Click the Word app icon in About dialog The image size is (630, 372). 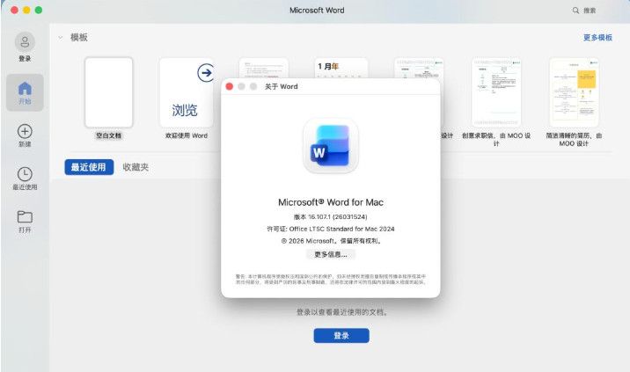coord(330,146)
